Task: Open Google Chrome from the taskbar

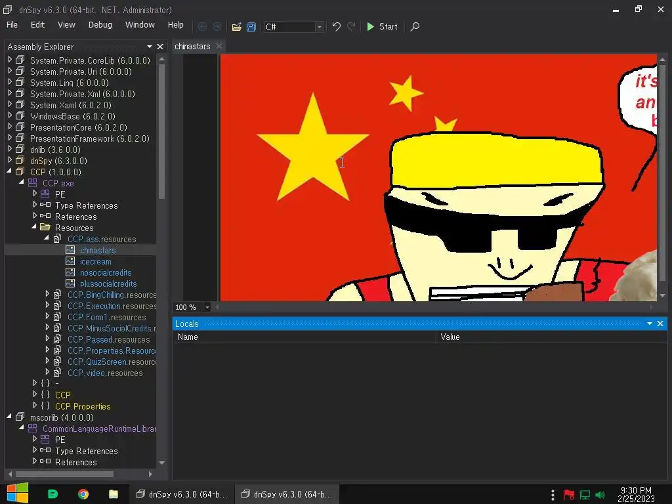Action: coord(83,494)
